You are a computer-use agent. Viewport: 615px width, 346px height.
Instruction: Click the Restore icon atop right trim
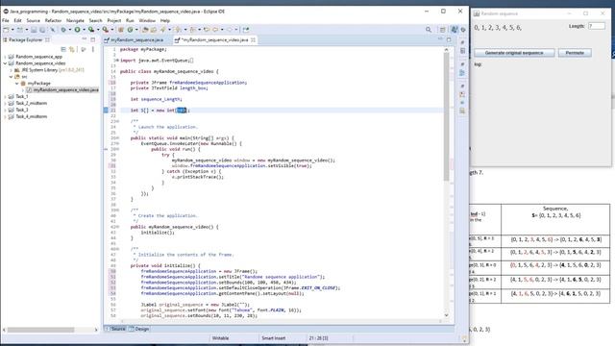pos(463,42)
